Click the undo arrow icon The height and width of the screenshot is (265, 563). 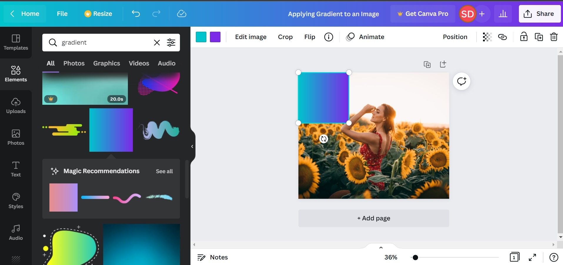point(136,13)
